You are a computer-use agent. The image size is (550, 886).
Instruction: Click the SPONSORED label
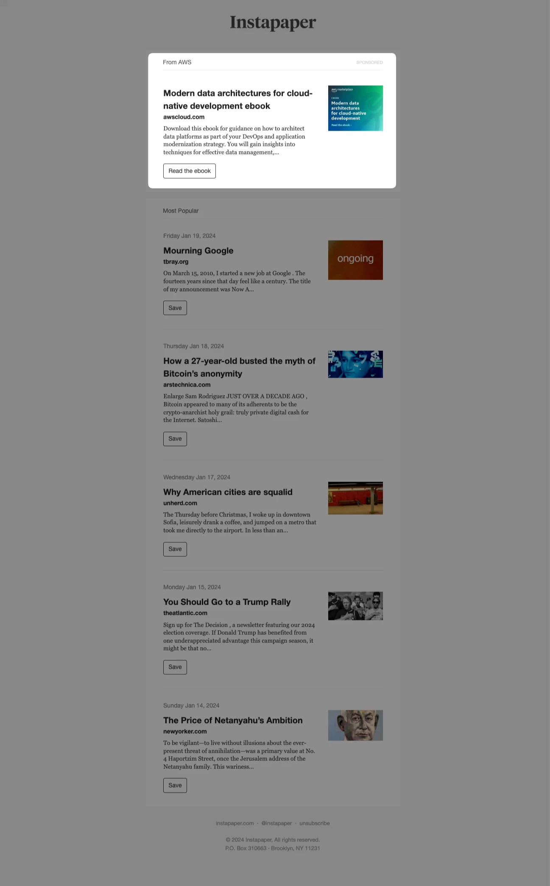click(x=369, y=62)
